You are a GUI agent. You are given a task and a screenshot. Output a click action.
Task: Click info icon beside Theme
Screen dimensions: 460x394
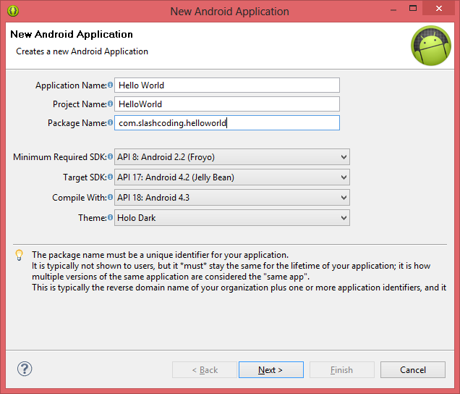(x=110, y=217)
